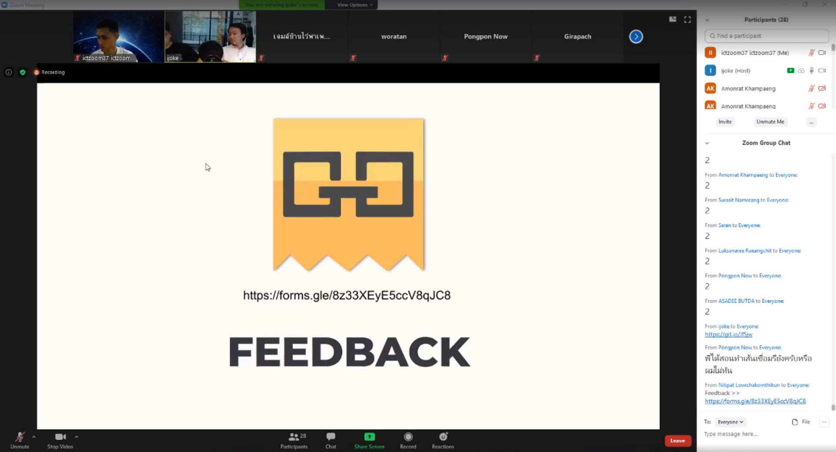
Task: Show next video thumbnails with blue arrow
Action: pos(636,37)
